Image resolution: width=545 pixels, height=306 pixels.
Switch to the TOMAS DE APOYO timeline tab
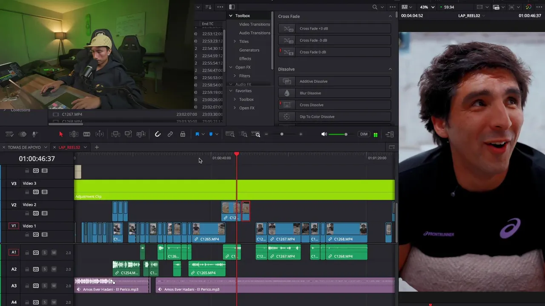pos(24,147)
